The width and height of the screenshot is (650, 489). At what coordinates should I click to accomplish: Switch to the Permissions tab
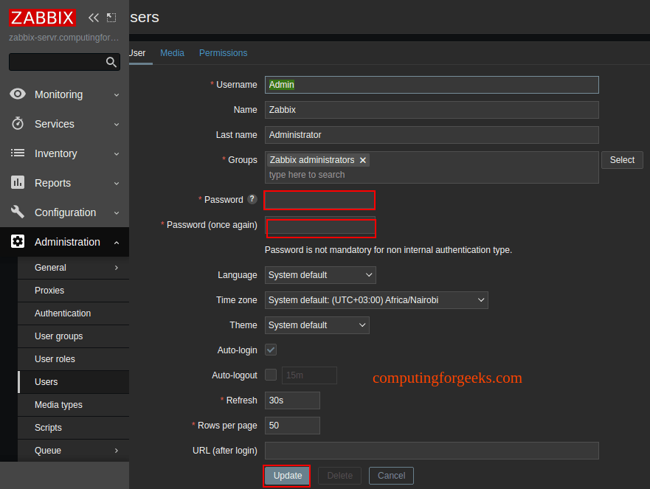click(x=223, y=53)
